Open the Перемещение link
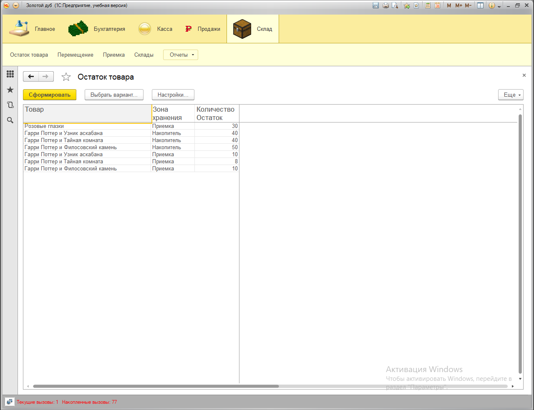The height and width of the screenshot is (410, 534). pos(76,55)
